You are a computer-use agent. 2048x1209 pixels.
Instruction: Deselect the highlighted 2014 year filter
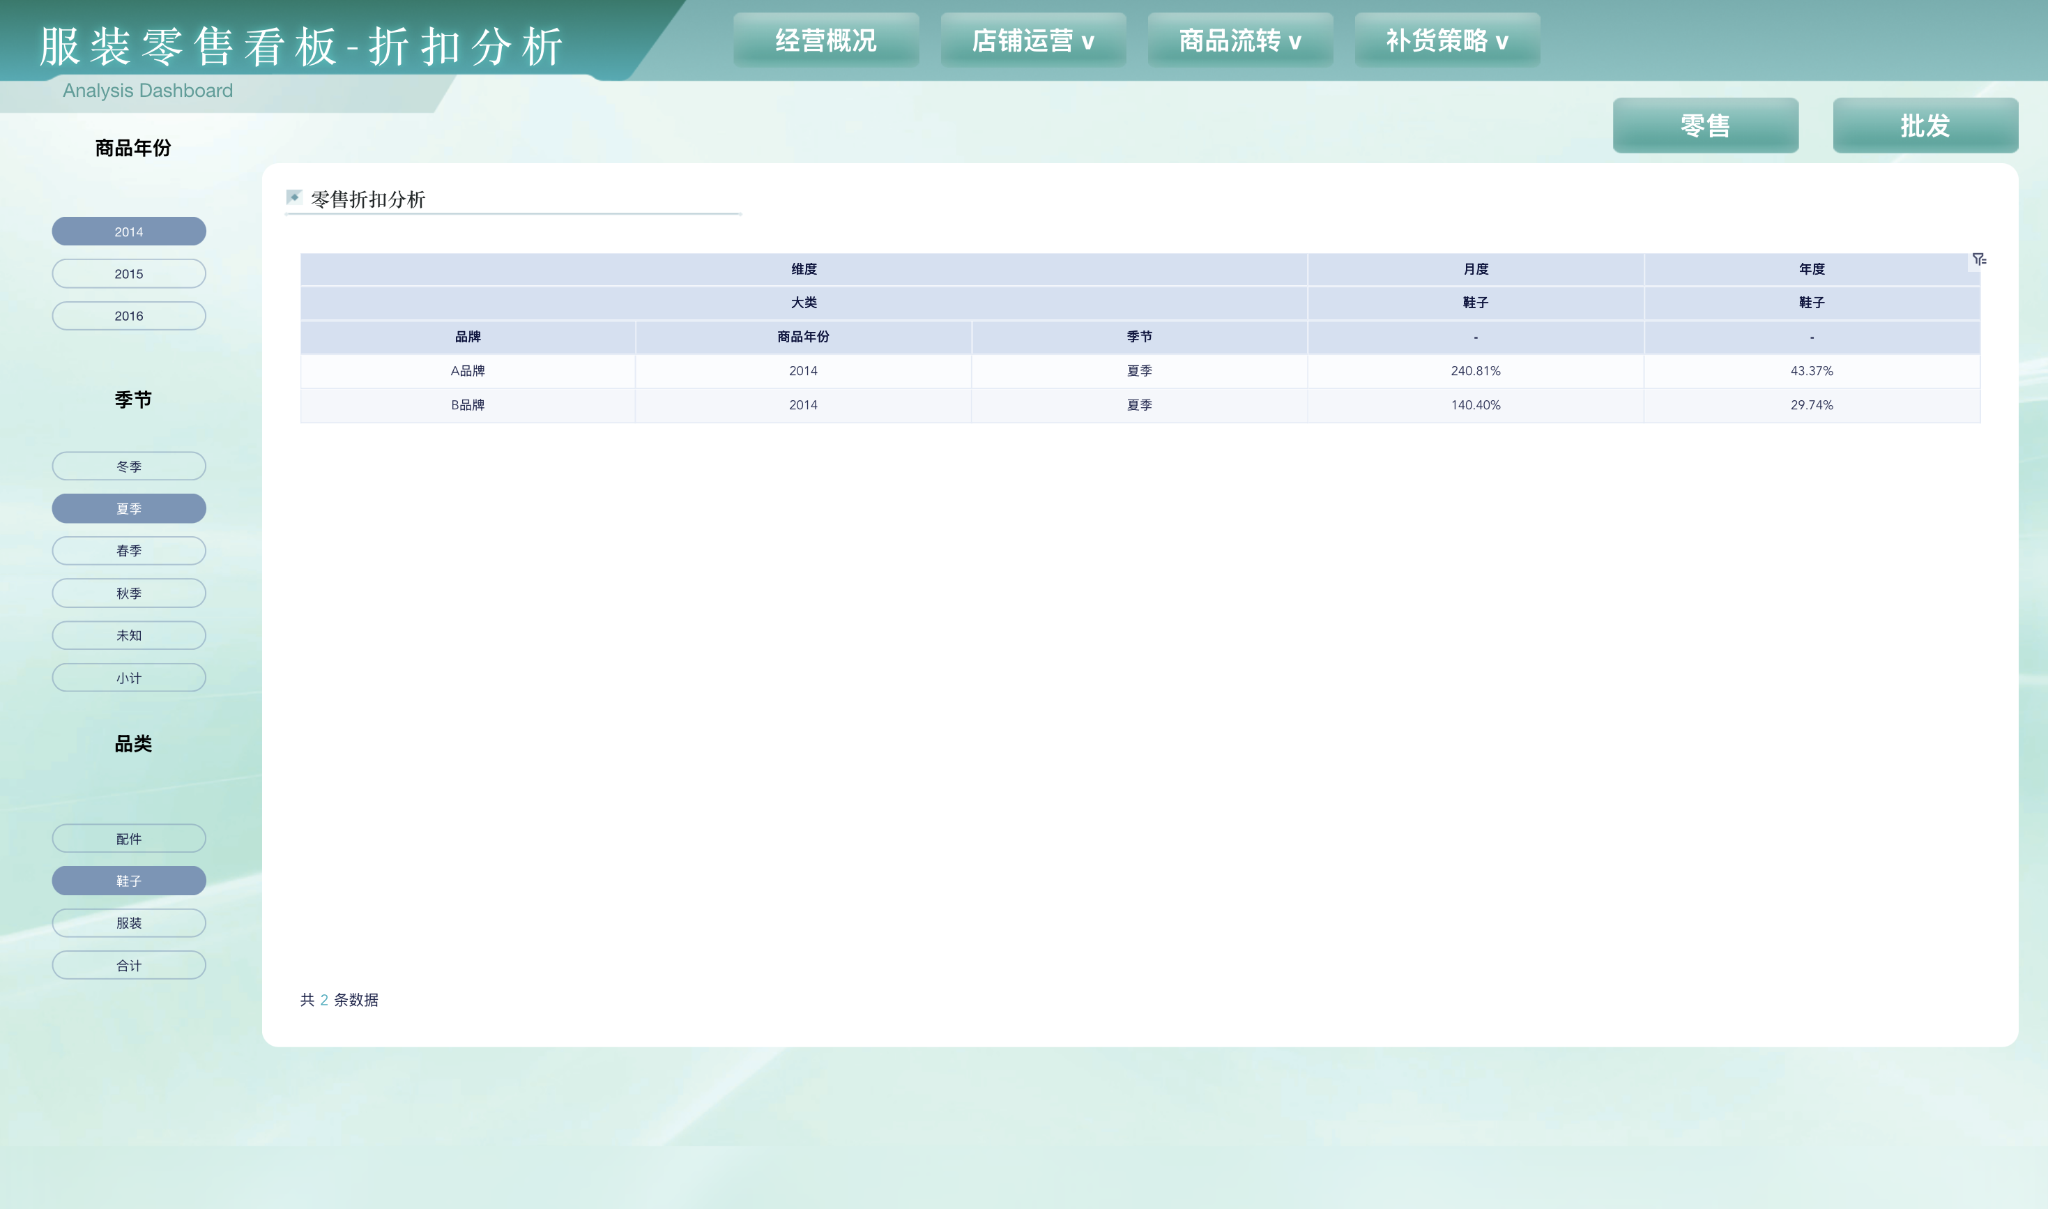(128, 231)
